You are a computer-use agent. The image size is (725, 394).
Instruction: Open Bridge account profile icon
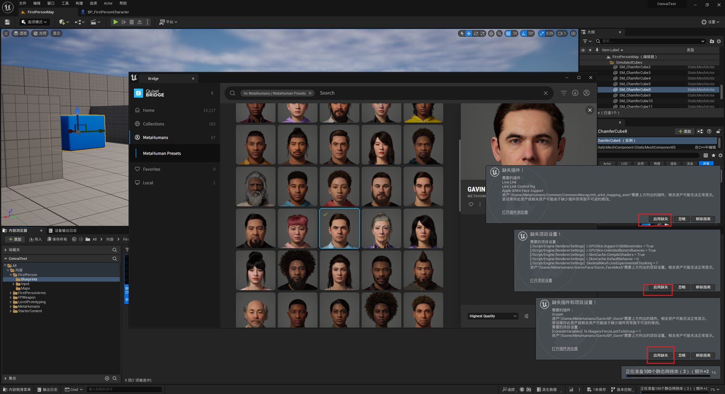[x=586, y=93]
